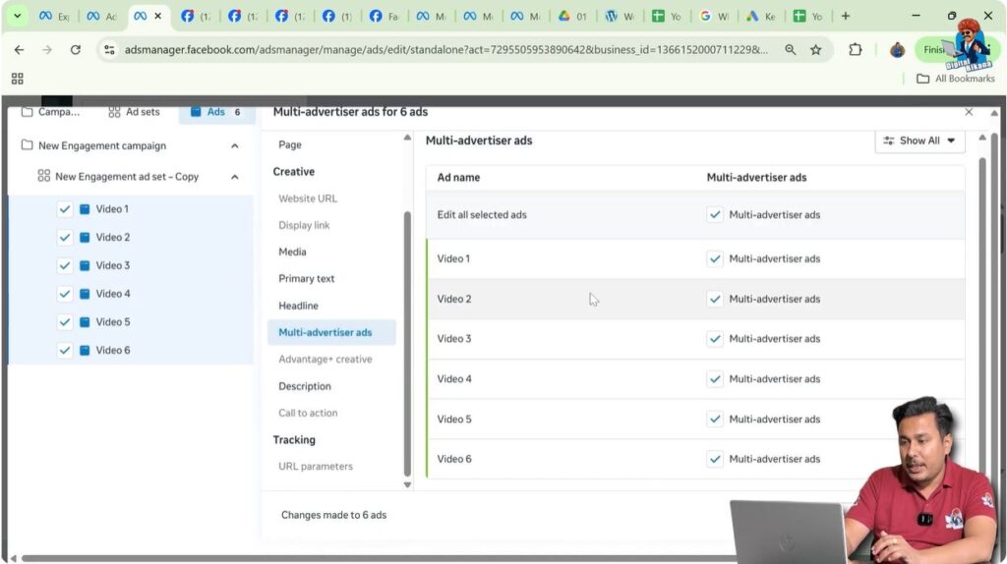Collapse the New Engagement campaign tree
Image resolution: width=1007 pixels, height=564 pixels.
(x=234, y=146)
